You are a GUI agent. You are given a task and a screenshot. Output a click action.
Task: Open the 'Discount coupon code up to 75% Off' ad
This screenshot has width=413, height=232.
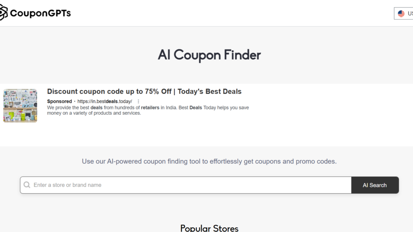[x=144, y=92]
